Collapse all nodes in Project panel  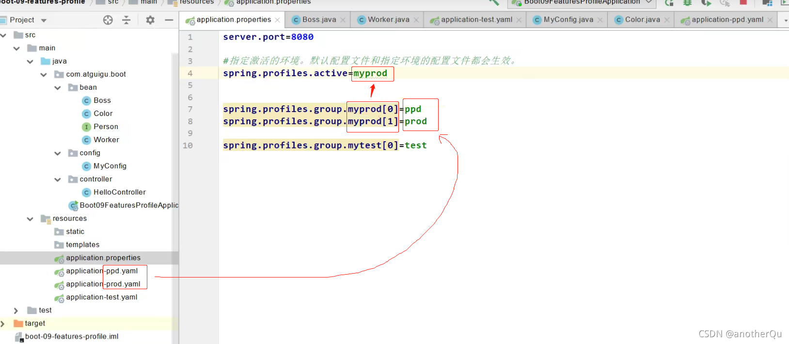126,20
